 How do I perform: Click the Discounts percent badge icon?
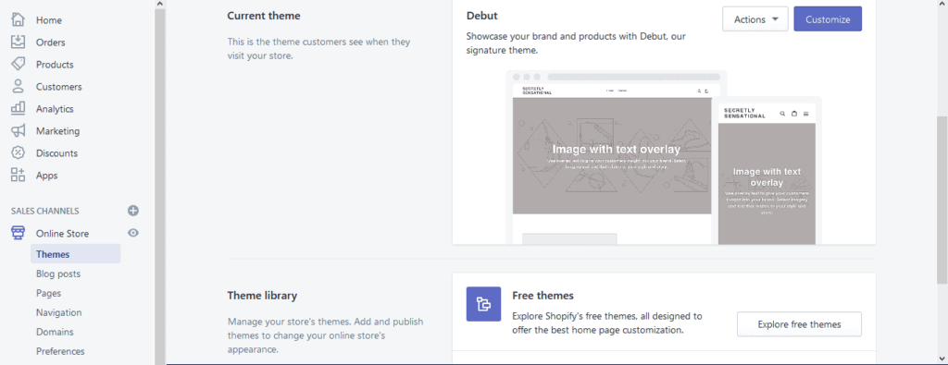(19, 152)
